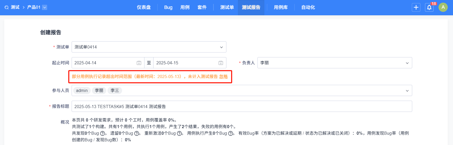Click the plus quick-create icon

[416, 7]
